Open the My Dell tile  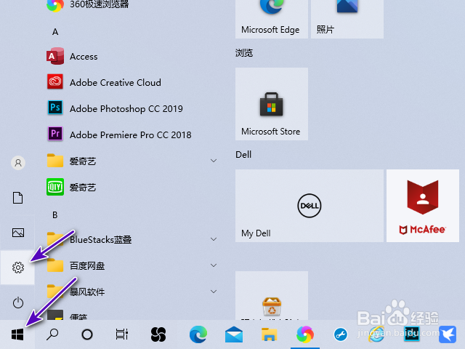pyautogui.click(x=310, y=206)
